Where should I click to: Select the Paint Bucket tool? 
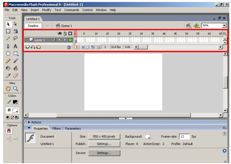tap(16, 68)
